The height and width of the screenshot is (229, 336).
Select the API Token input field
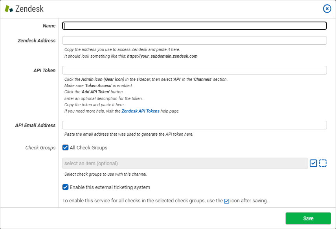pyautogui.click(x=195, y=70)
